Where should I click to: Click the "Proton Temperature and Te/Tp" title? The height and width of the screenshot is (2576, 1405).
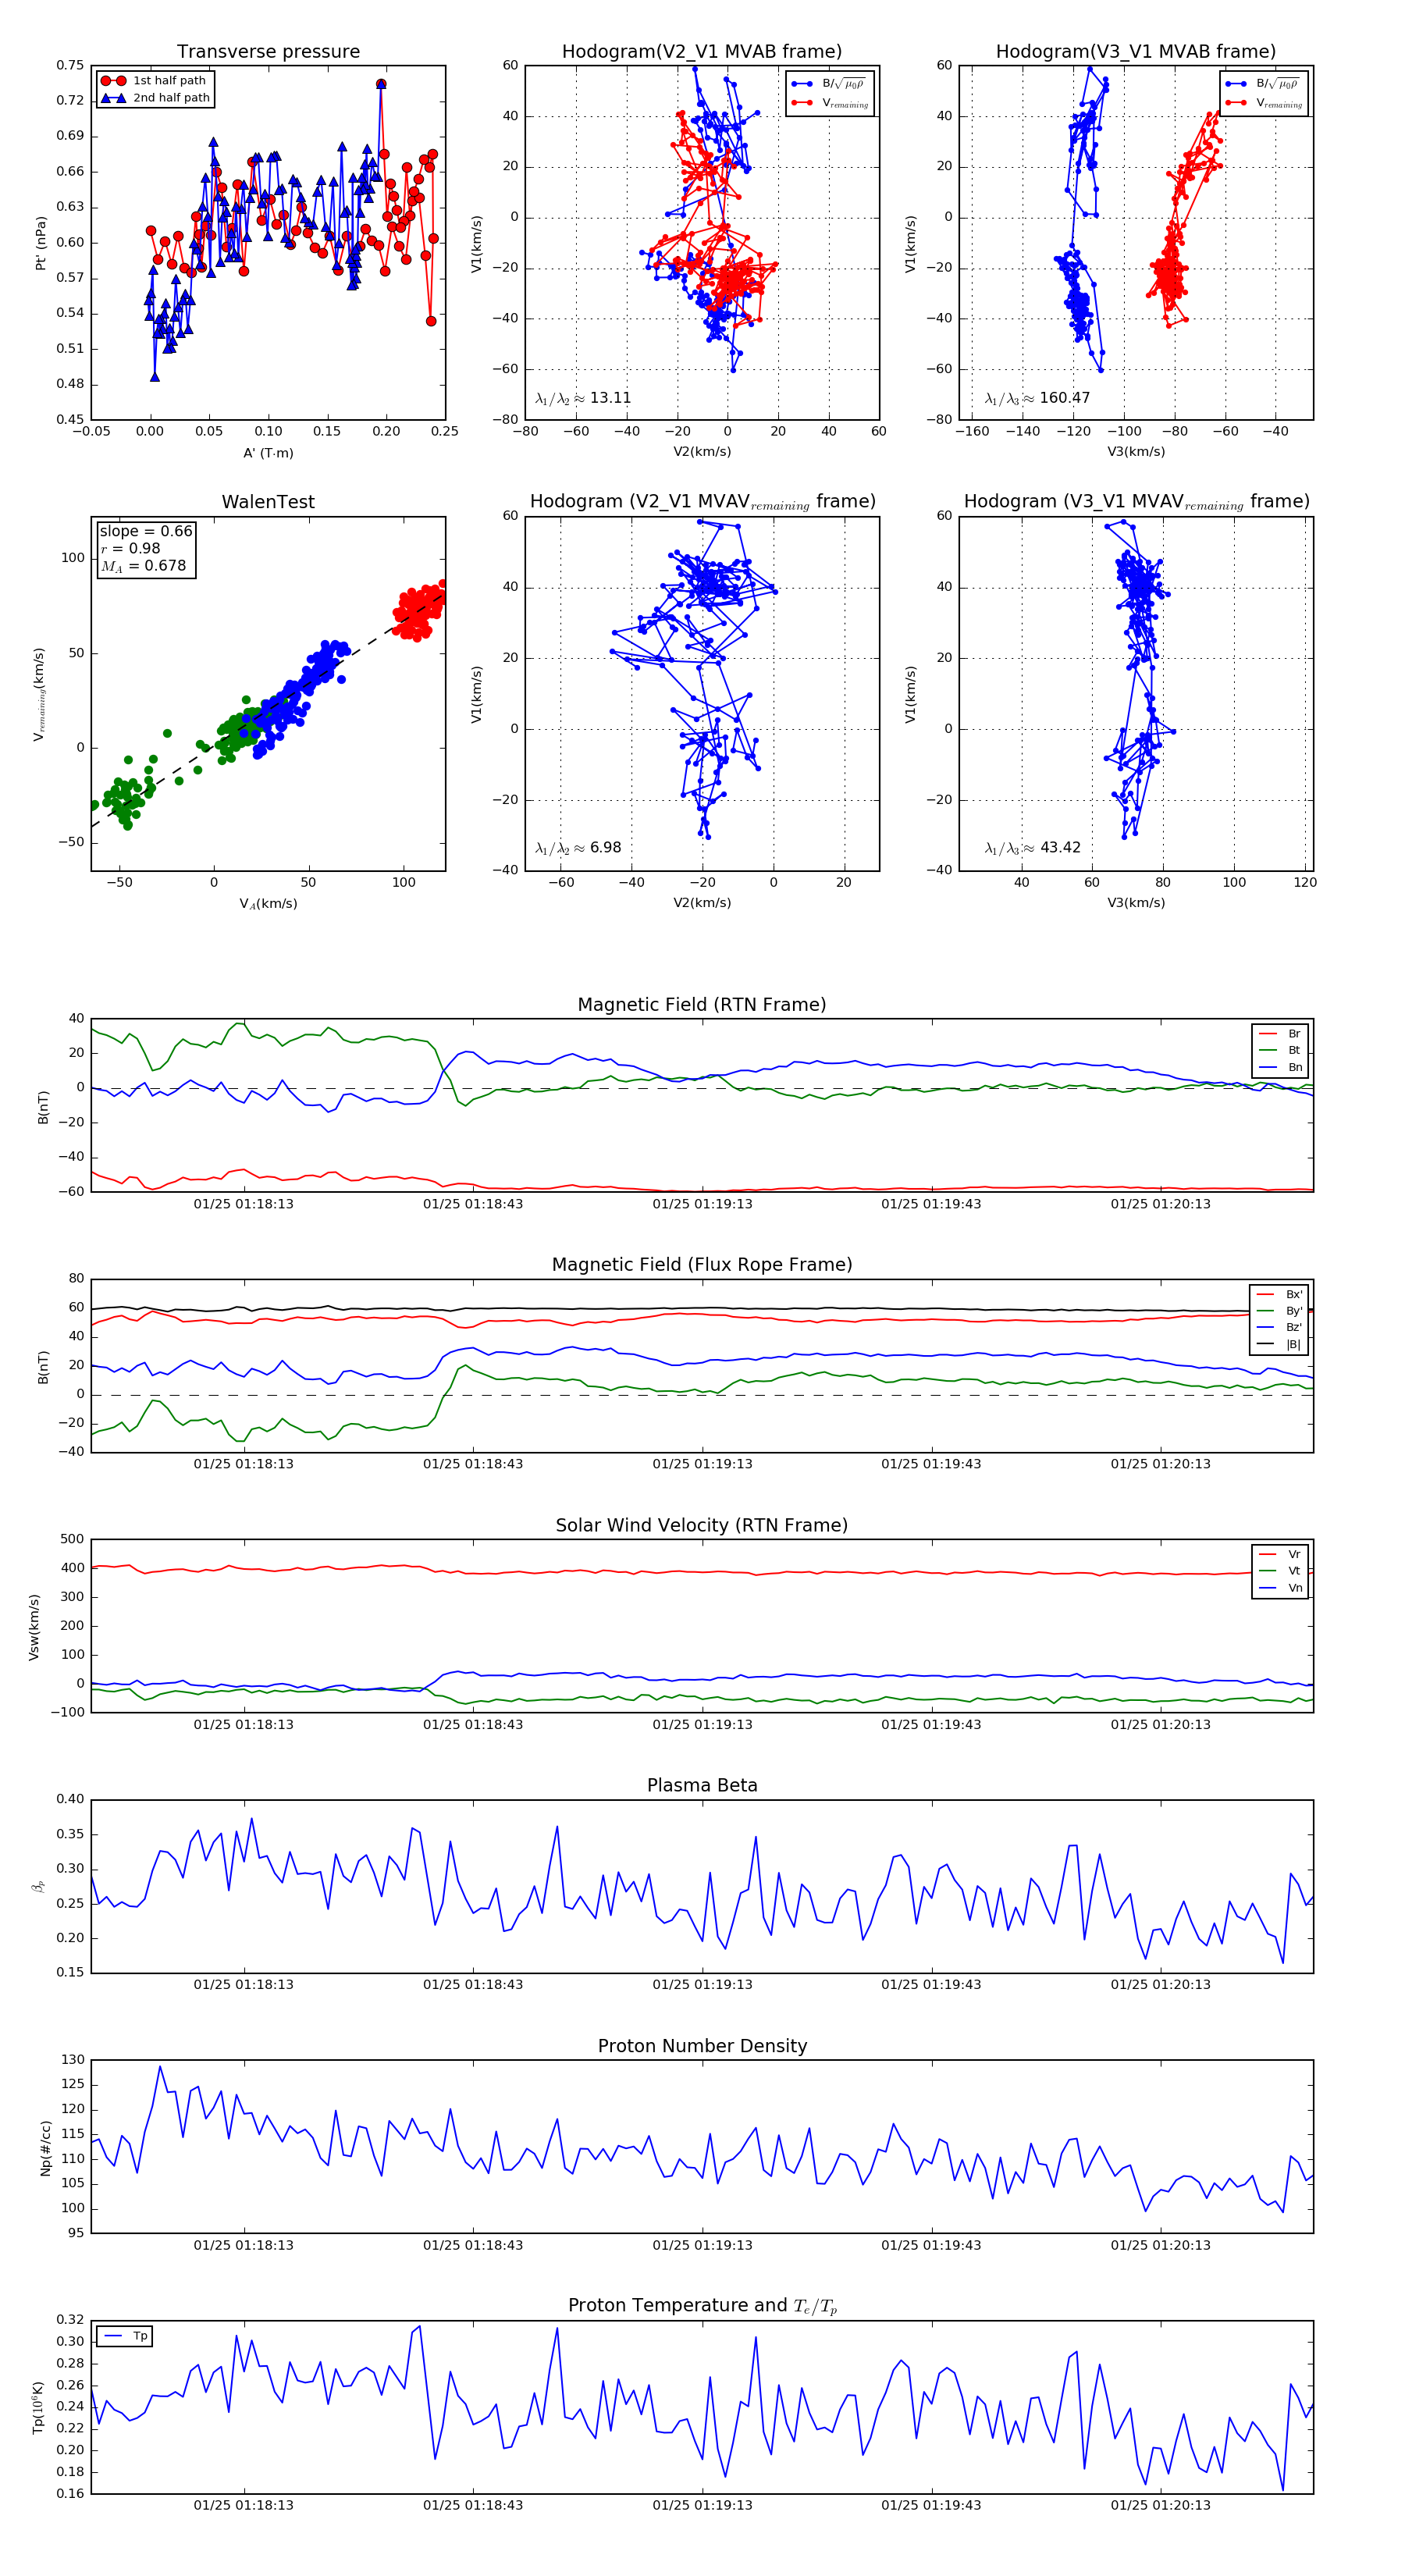[702, 2306]
